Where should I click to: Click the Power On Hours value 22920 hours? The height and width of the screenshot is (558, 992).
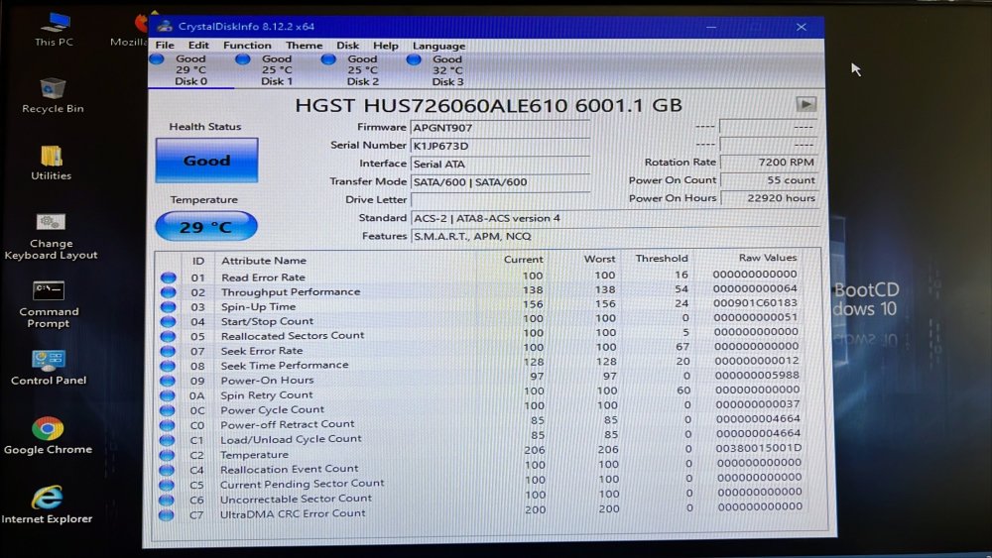pyautogui.click(x=770, y=198)
